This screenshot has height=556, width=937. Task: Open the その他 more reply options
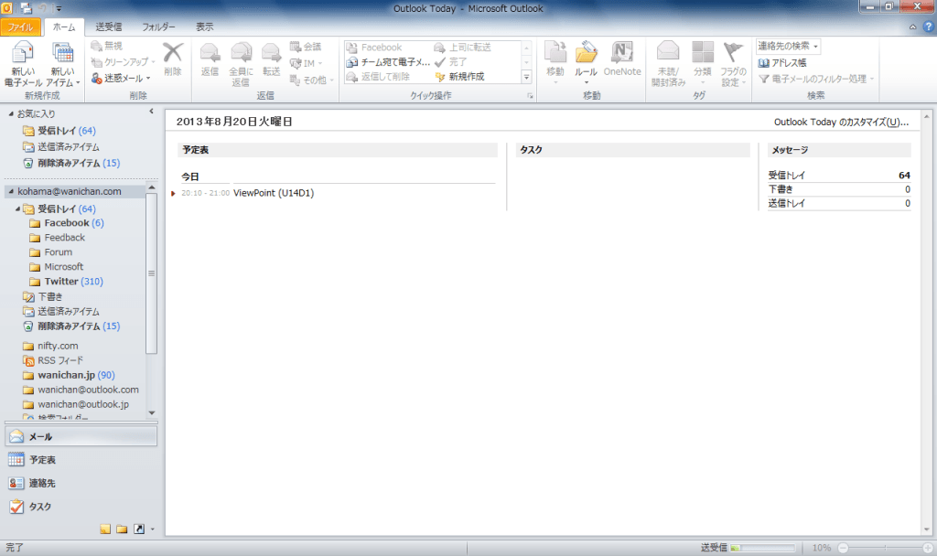(311, 80)
